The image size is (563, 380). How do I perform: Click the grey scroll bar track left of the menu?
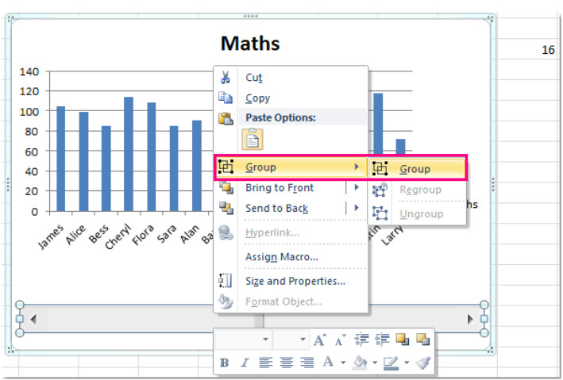tap(130, 319)
